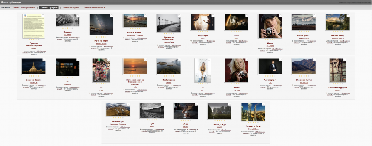The height and width of the screenshot is (146, 372).
Task: Click the mark category as read link
Action: pos(355,2)
